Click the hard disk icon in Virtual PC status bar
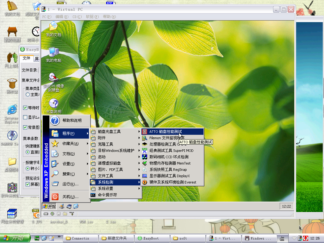The image size is (324, 243). pos(46,214)
